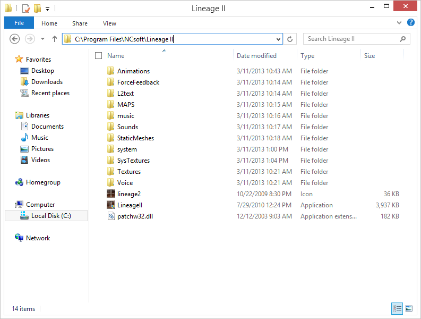Image resolution: width=421 pixels, height=319 pixels.
Task: Select Pictures library
Action: 42,149
